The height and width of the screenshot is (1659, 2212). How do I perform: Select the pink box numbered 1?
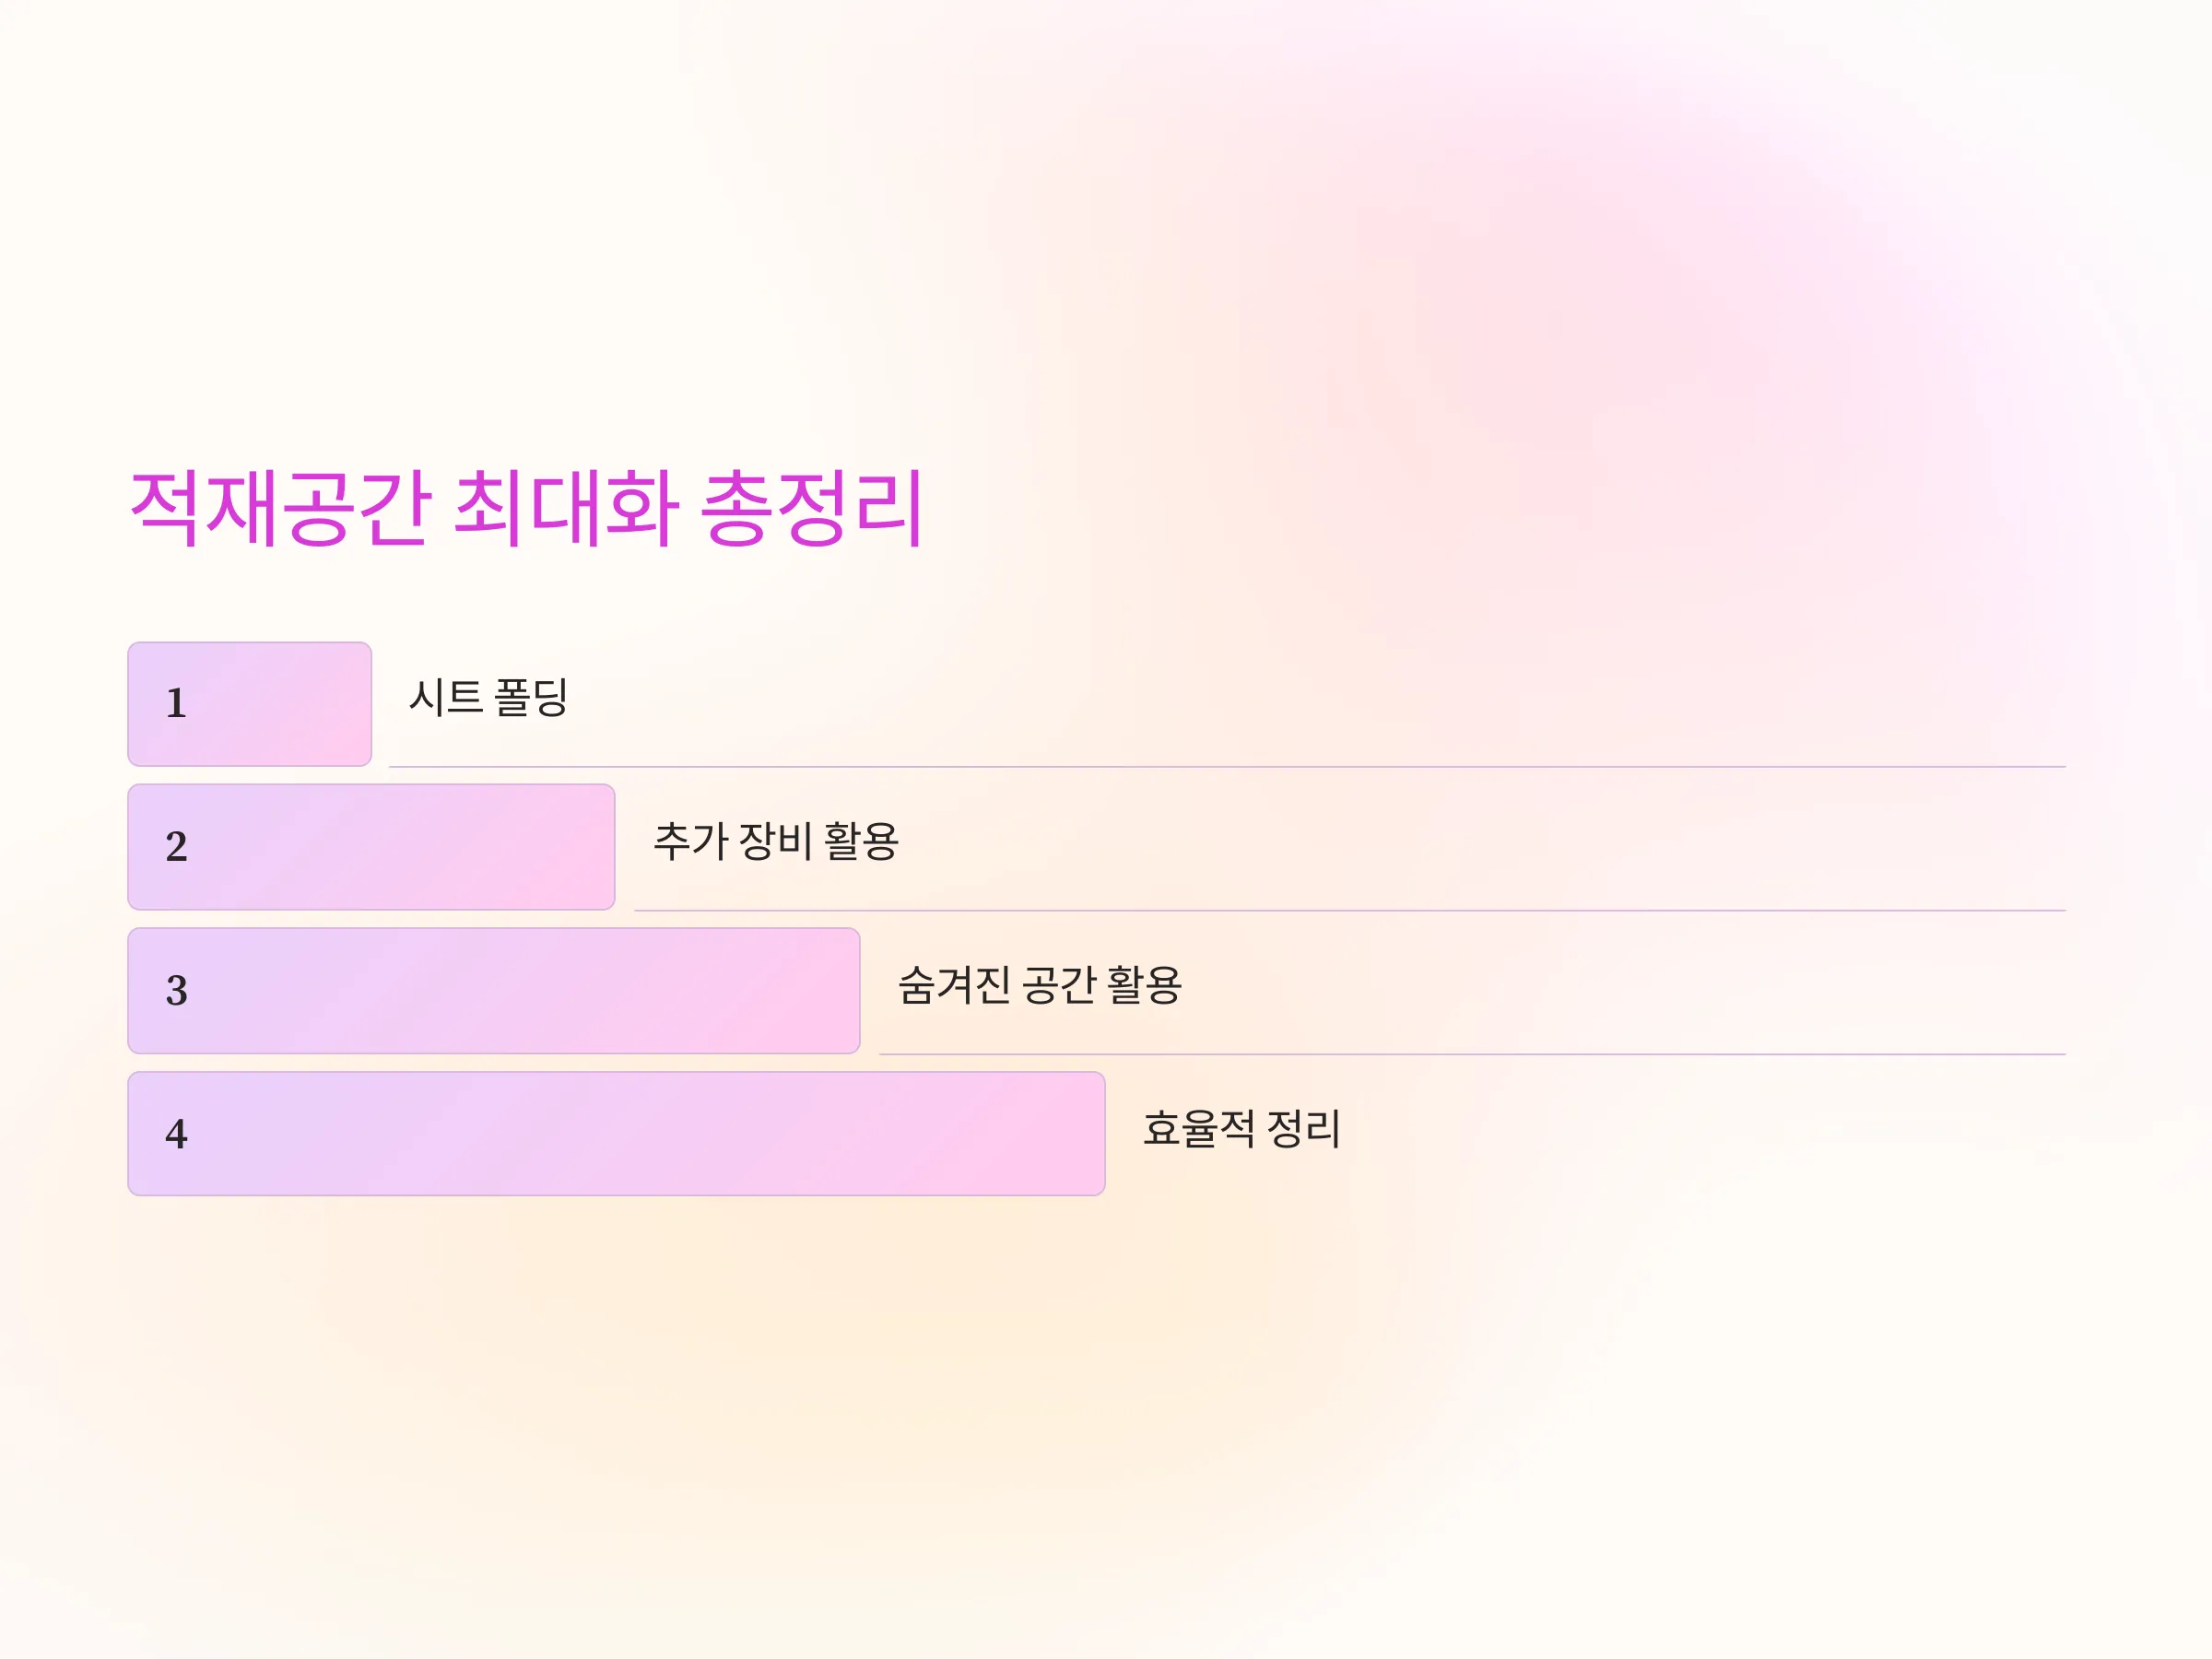tap(250, 704)
